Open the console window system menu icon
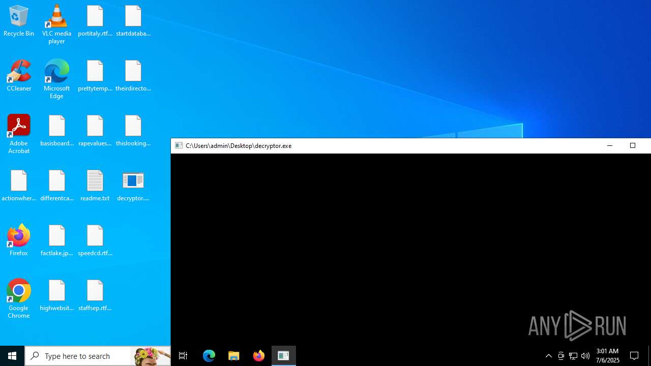 pyautogui.click(x=179, y=145)
